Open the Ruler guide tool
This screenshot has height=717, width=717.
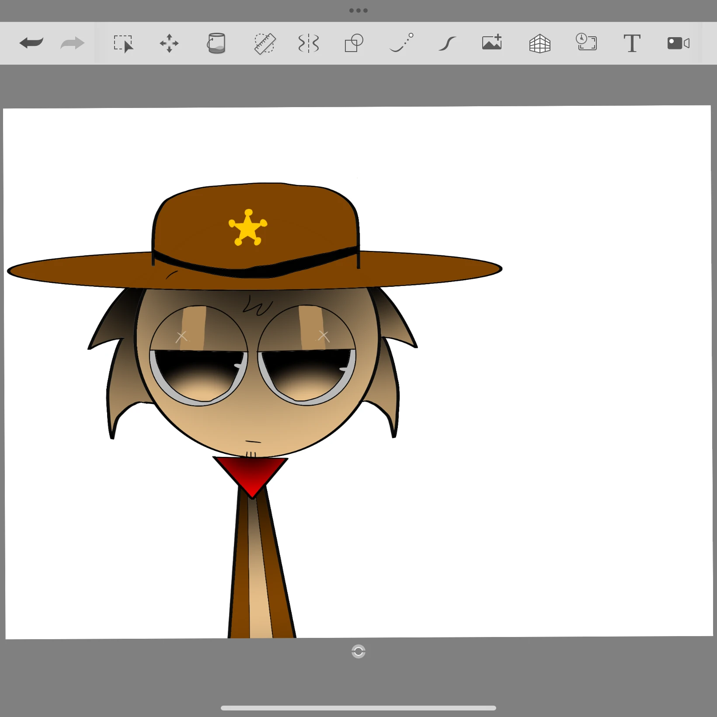pyautogui.click(x=265, y=43)
